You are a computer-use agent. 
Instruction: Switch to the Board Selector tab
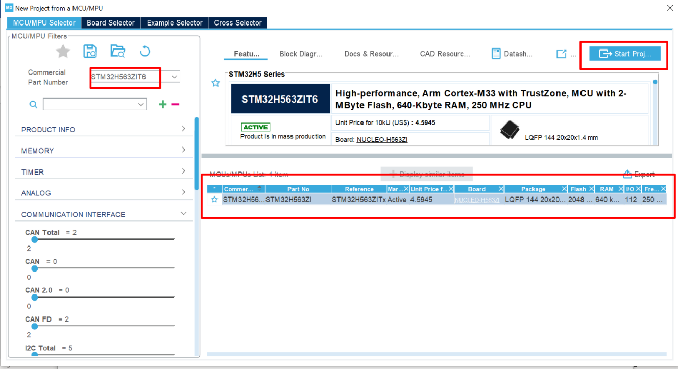[x=110, y=22]
